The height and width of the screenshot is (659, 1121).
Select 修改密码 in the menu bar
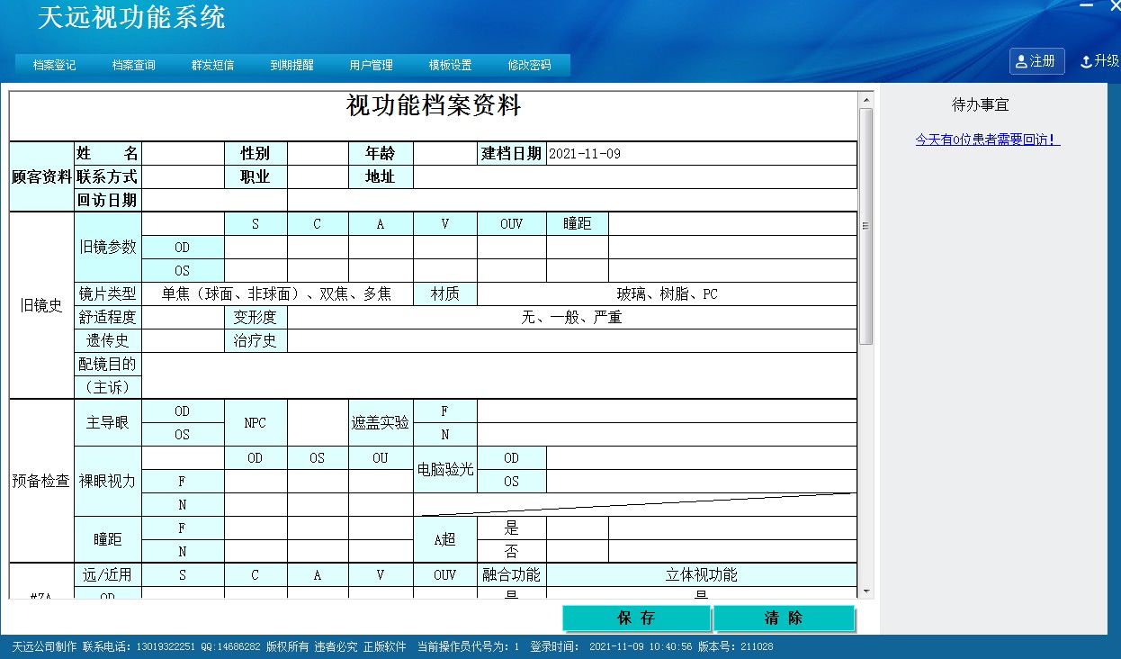530,65
